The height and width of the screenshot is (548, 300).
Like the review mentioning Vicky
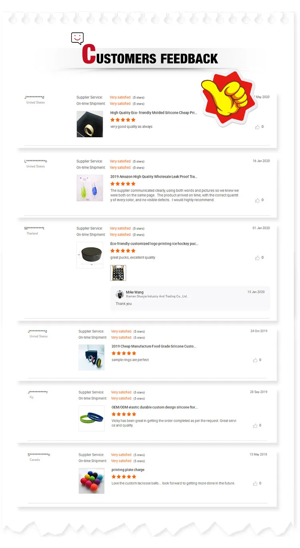pyautogui.click(x=255, y=426)
